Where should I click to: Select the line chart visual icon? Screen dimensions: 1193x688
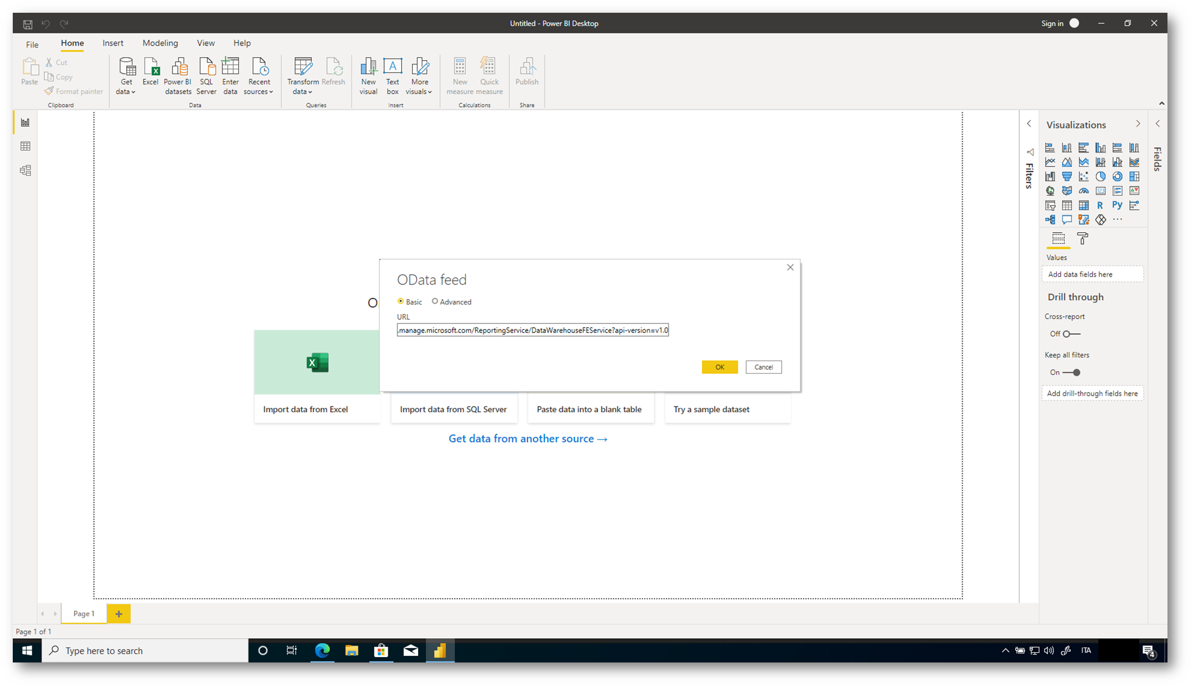(x=1050, y=162)
